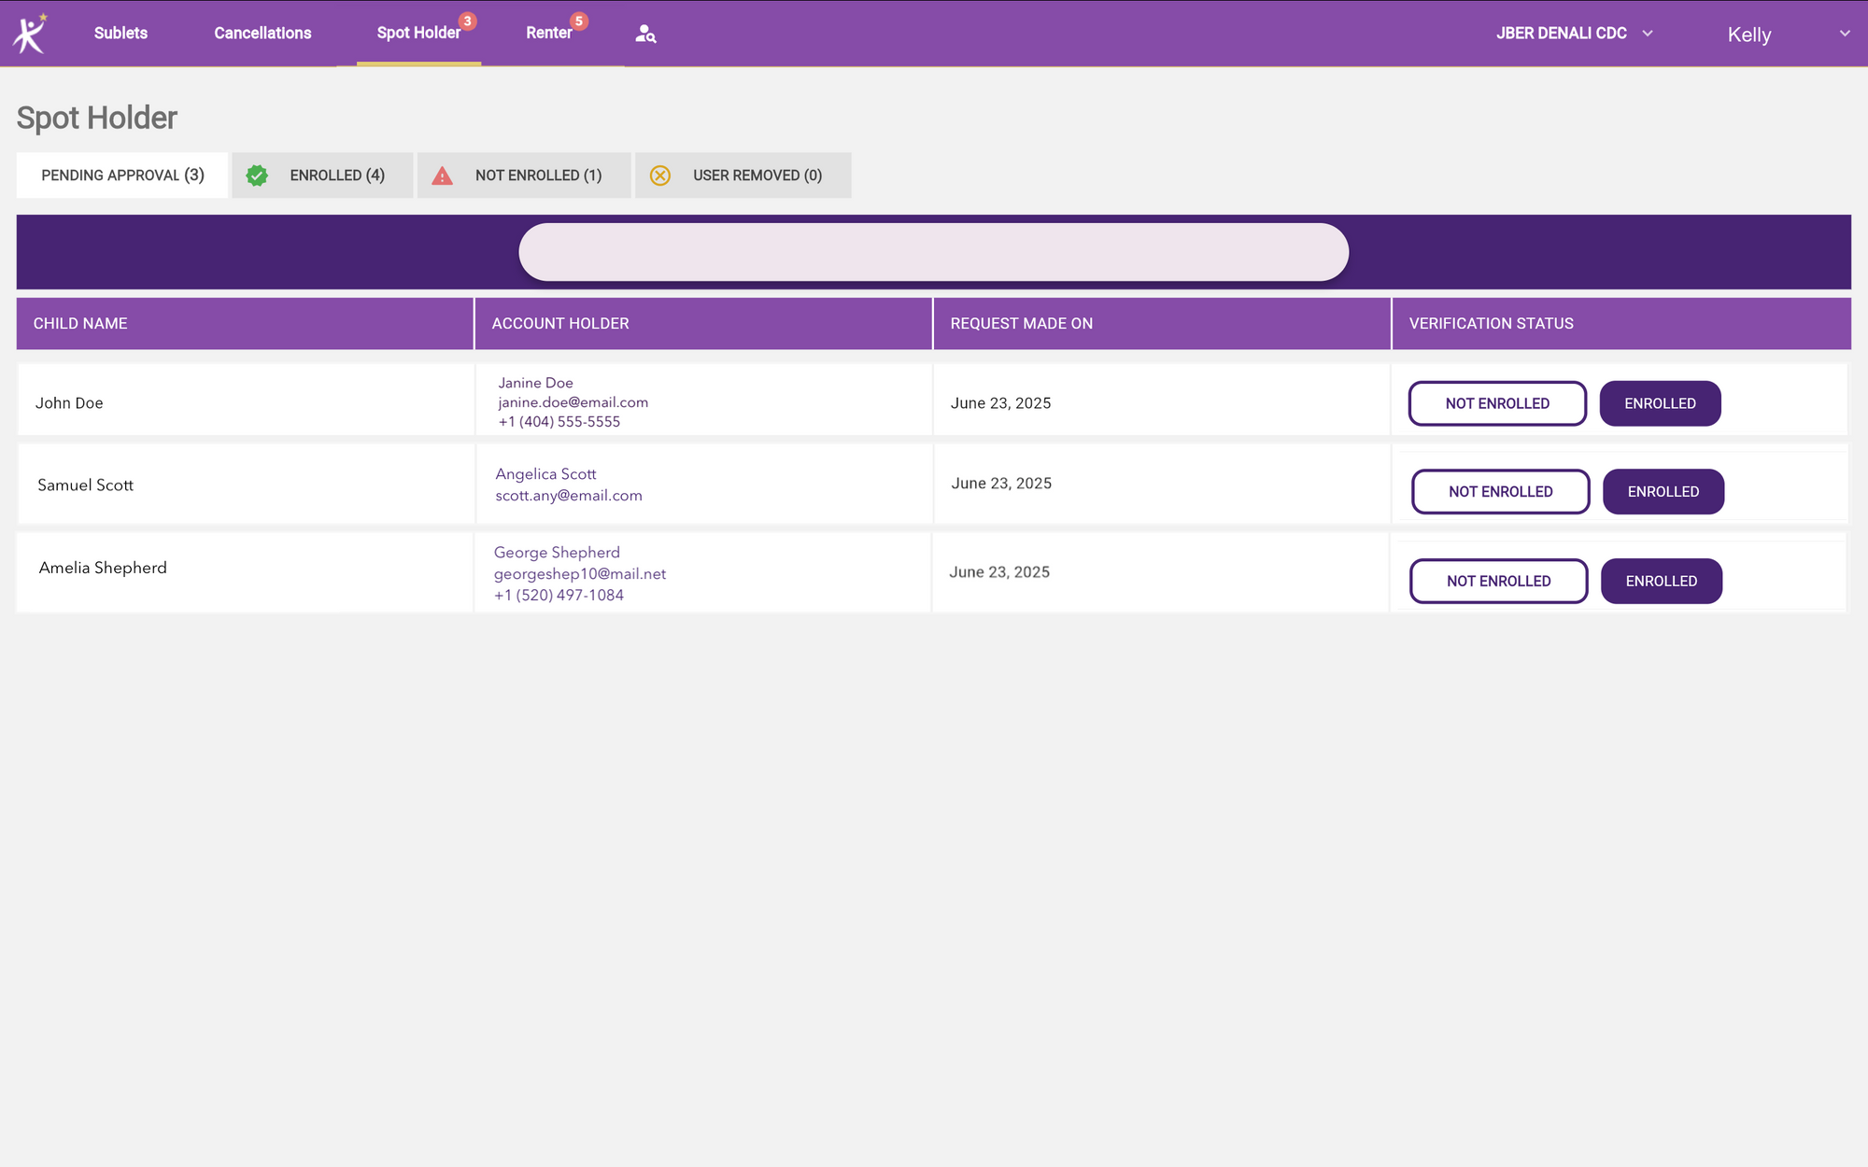Image resolution: width=1868 pixels, height=1167 pixels.
Task: Click Angelica Scott account holder name
Action: (545, 474)
